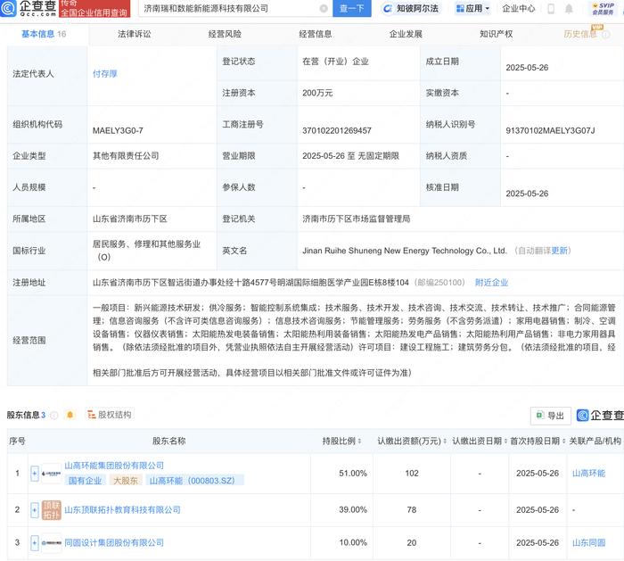The height and width of the screenshot is (561, 624).
Task: Open stock tag 山高环能 (000803.SZ)
Action: coord(194,481)
